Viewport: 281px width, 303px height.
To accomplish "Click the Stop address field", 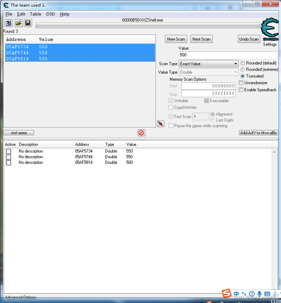I will click(x=209, y=94).
